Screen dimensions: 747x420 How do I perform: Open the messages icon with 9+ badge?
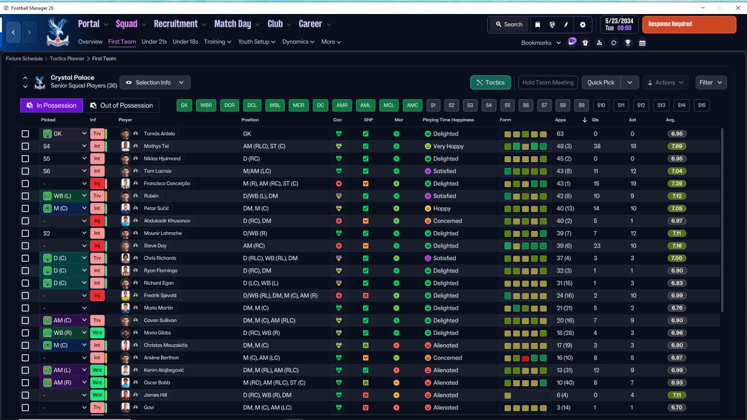pos(572,42)
